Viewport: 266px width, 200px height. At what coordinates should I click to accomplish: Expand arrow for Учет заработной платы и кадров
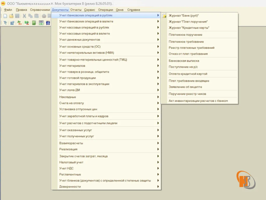pyautogui.click(x=158, y=116)
